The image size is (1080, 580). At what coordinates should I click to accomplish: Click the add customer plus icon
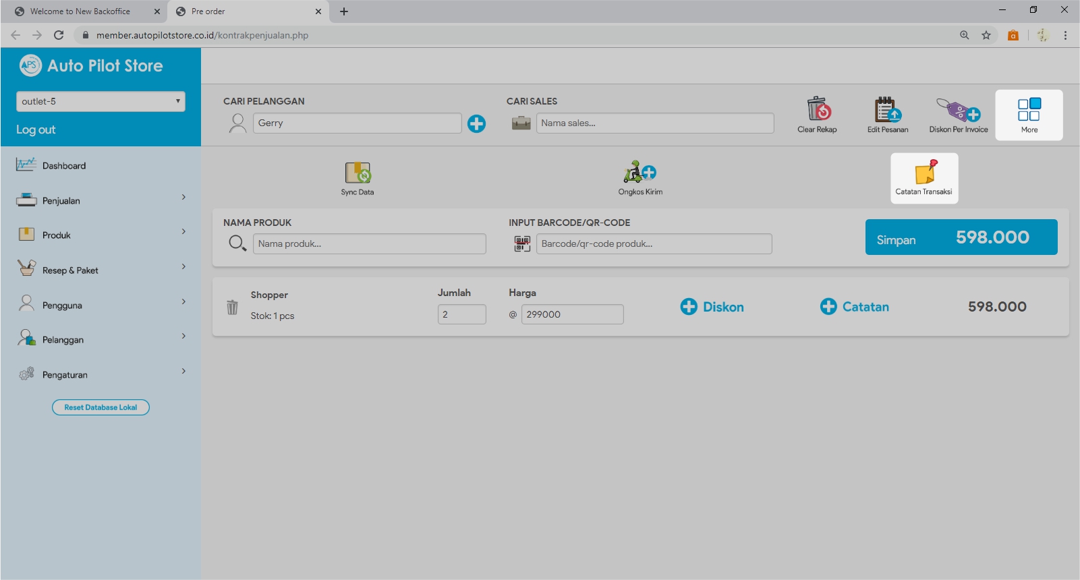coord(476,123)
